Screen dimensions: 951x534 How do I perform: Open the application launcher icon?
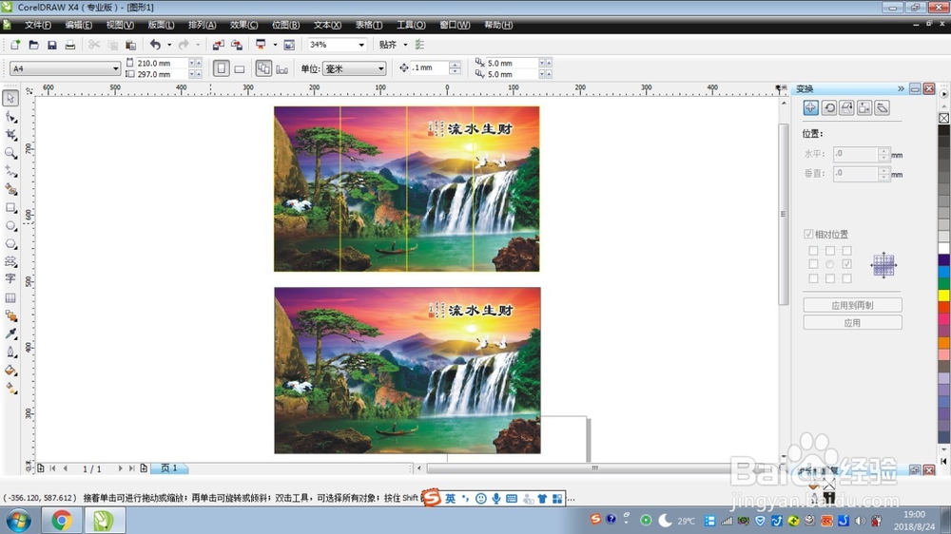(261, 45)
